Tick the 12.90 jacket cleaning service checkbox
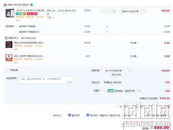The image size is (173, 130). [17, 27]
